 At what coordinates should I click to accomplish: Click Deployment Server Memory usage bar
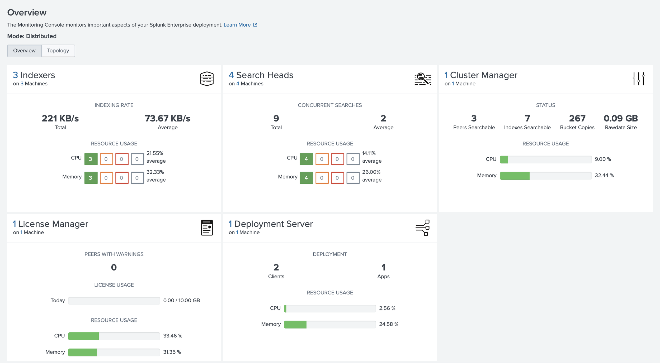tap(330, 325)
